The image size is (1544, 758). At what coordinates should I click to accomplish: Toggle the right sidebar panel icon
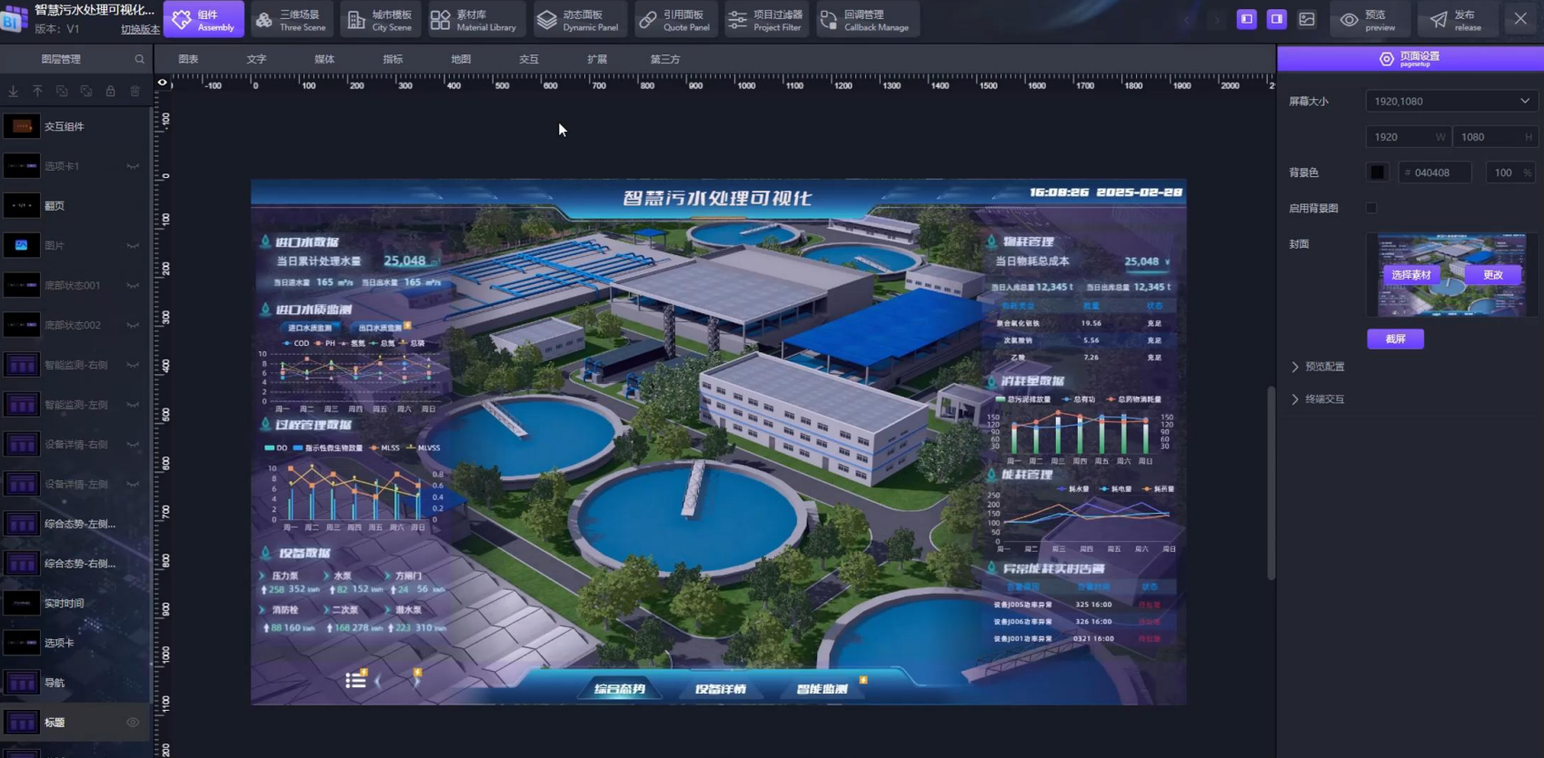[1276, 19]
